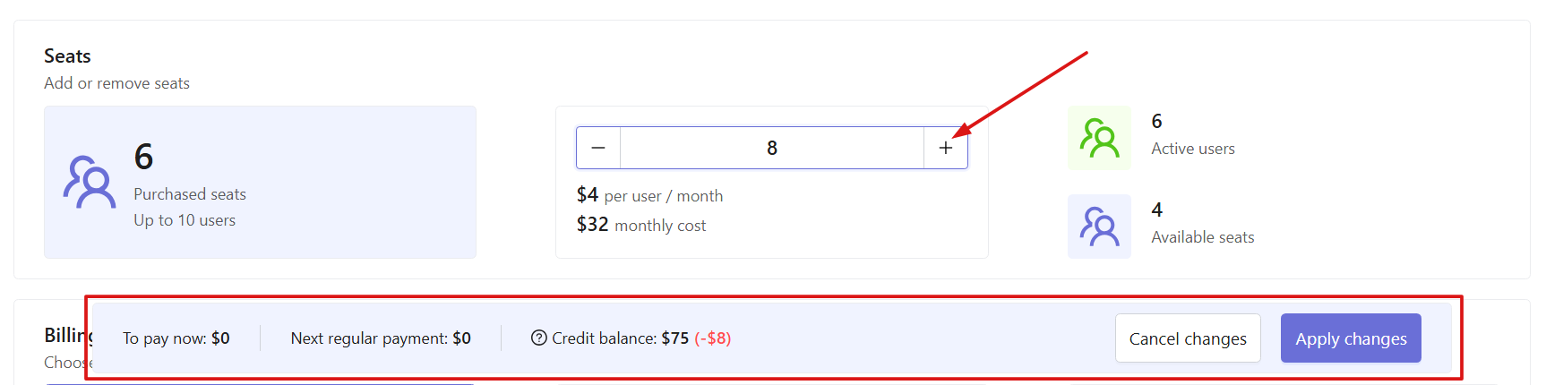
Task: Click the green Active users icon
Action: [1099, 138]
